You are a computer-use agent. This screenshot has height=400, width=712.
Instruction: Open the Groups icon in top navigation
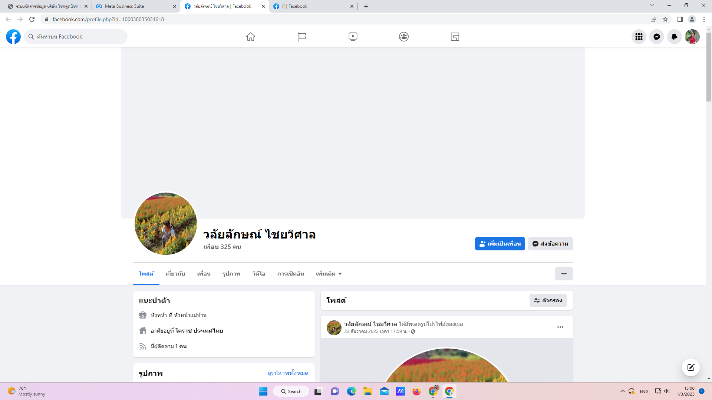(404, 37)
